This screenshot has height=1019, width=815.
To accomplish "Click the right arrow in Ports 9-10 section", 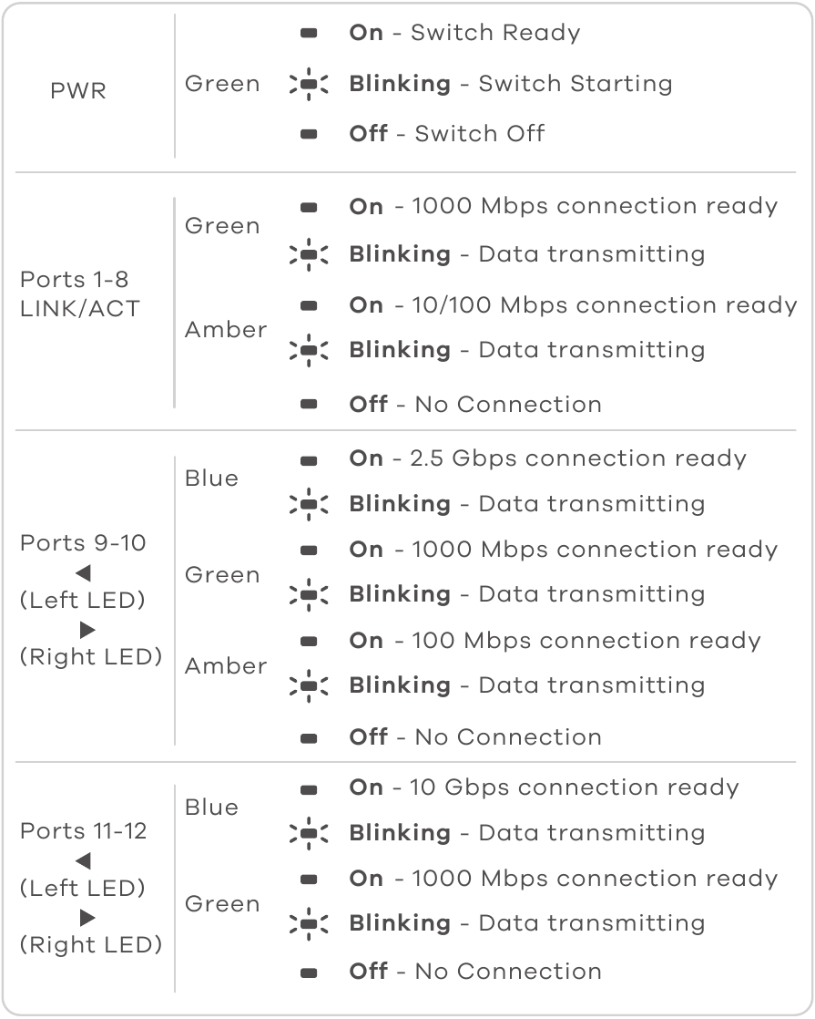I will tap(87, 629).
